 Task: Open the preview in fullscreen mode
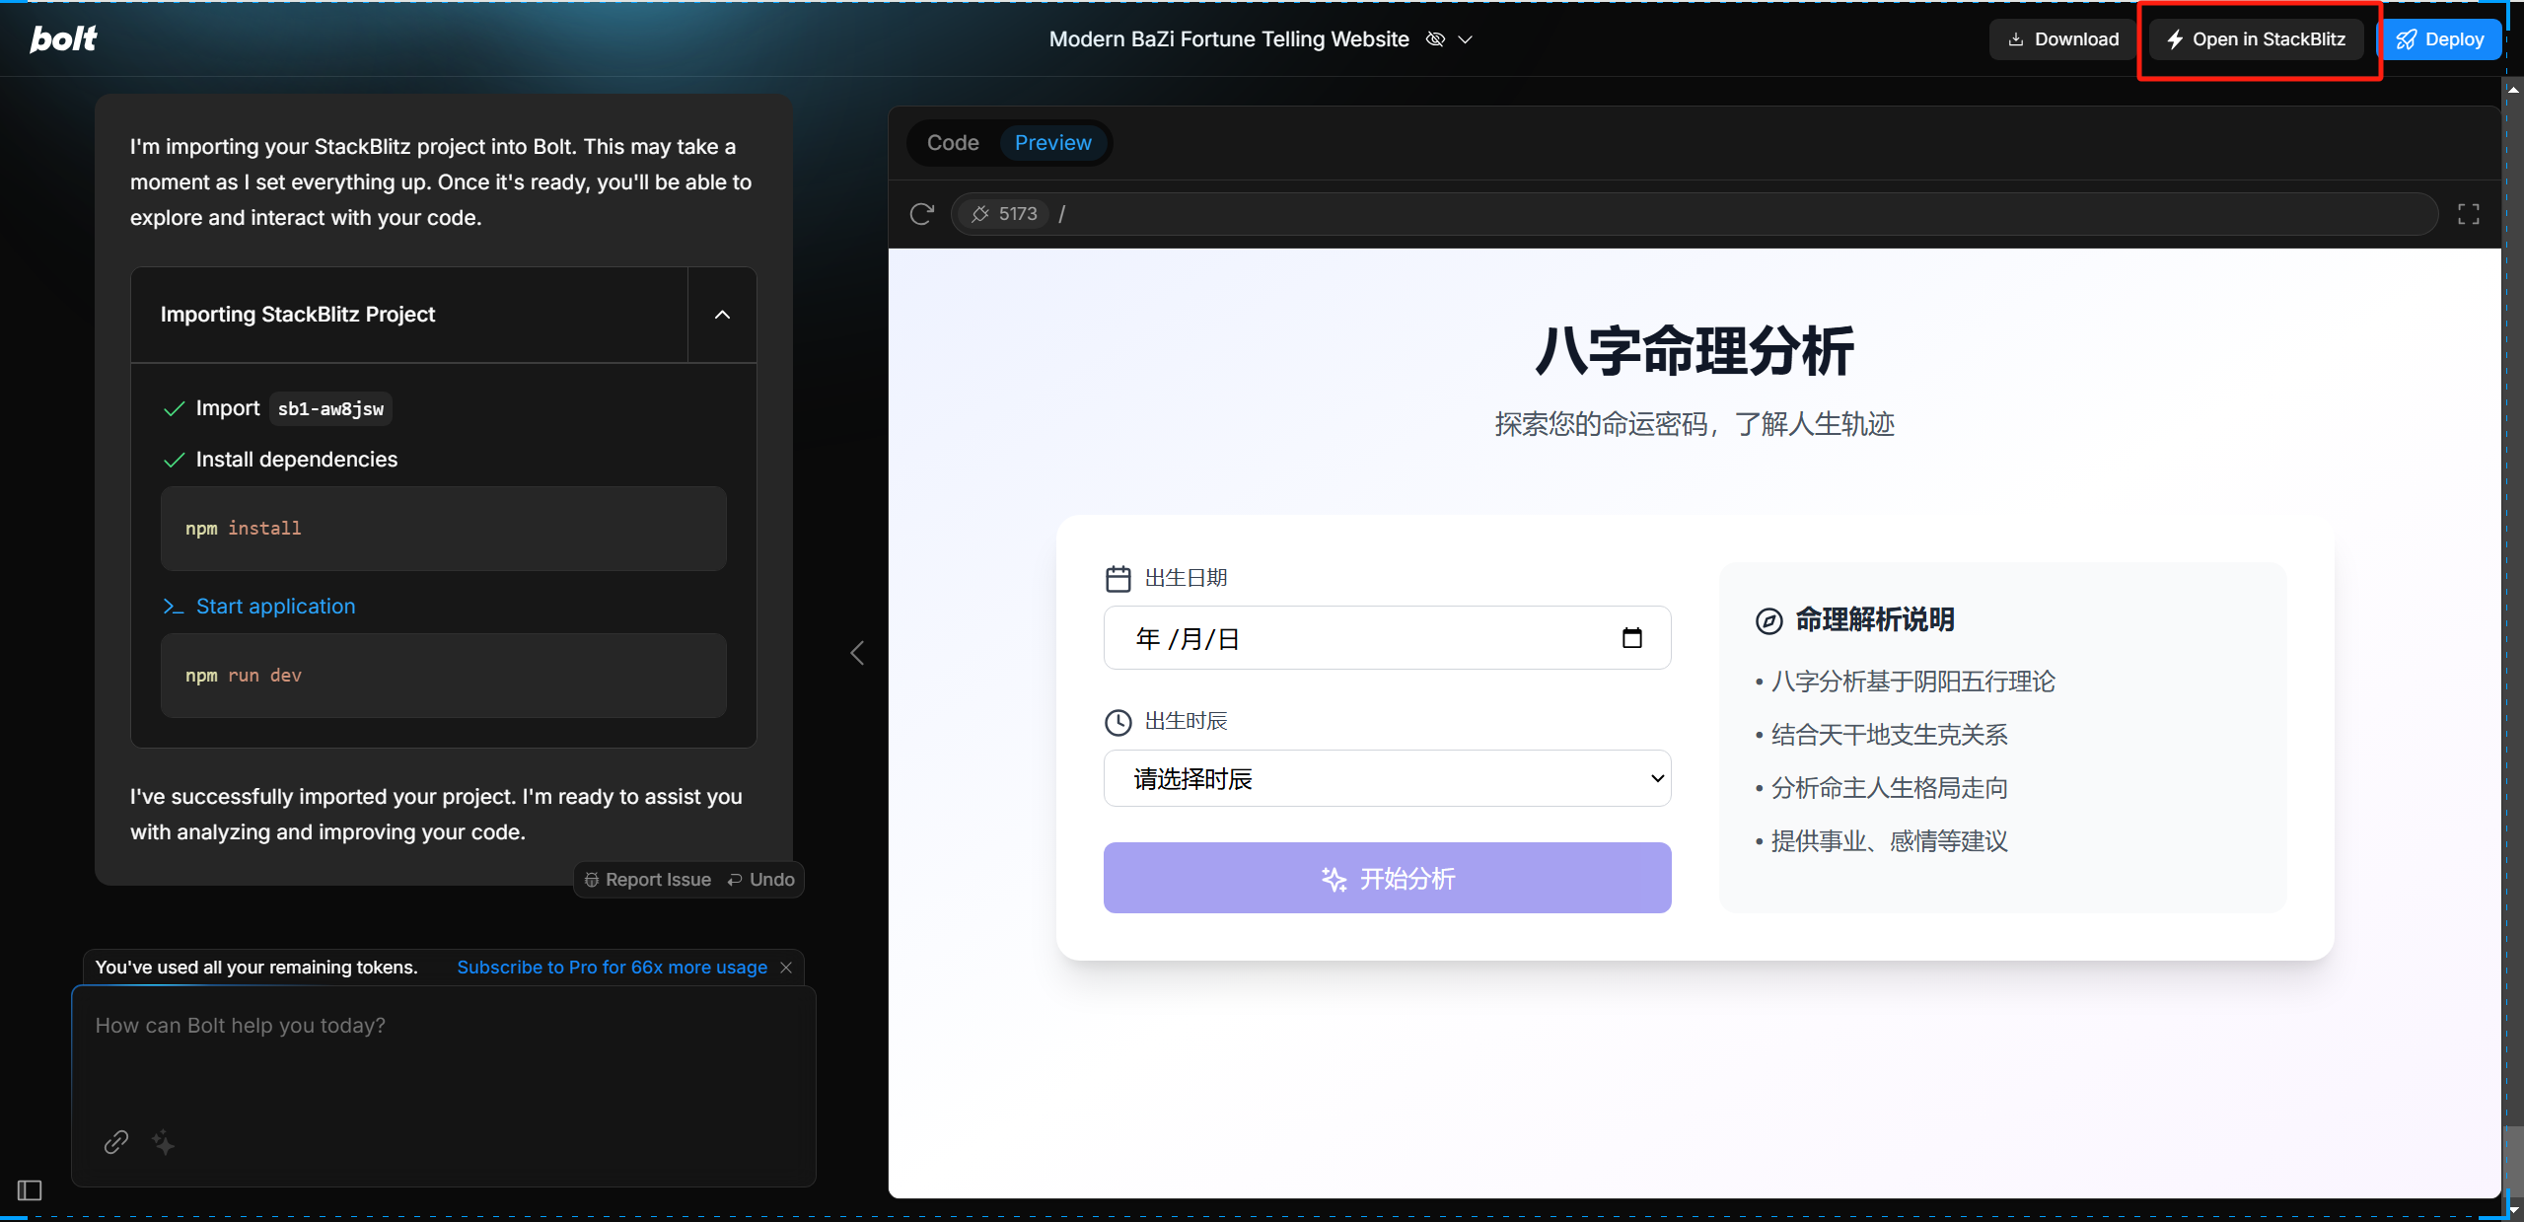[x=2470, y=213]
